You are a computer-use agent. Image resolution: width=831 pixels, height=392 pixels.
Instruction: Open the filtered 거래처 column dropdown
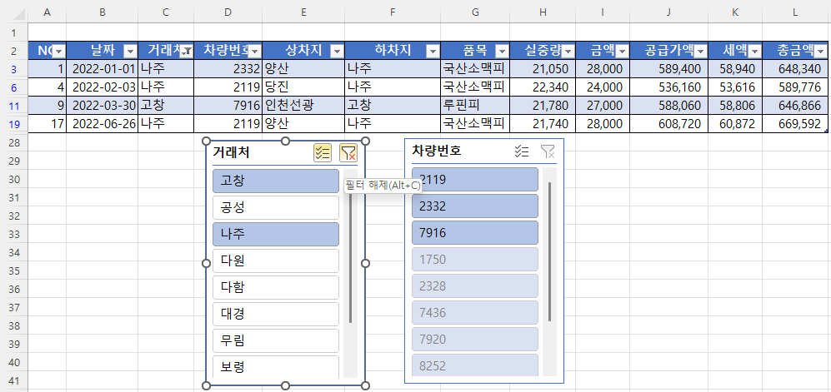[x=187, y=52]
